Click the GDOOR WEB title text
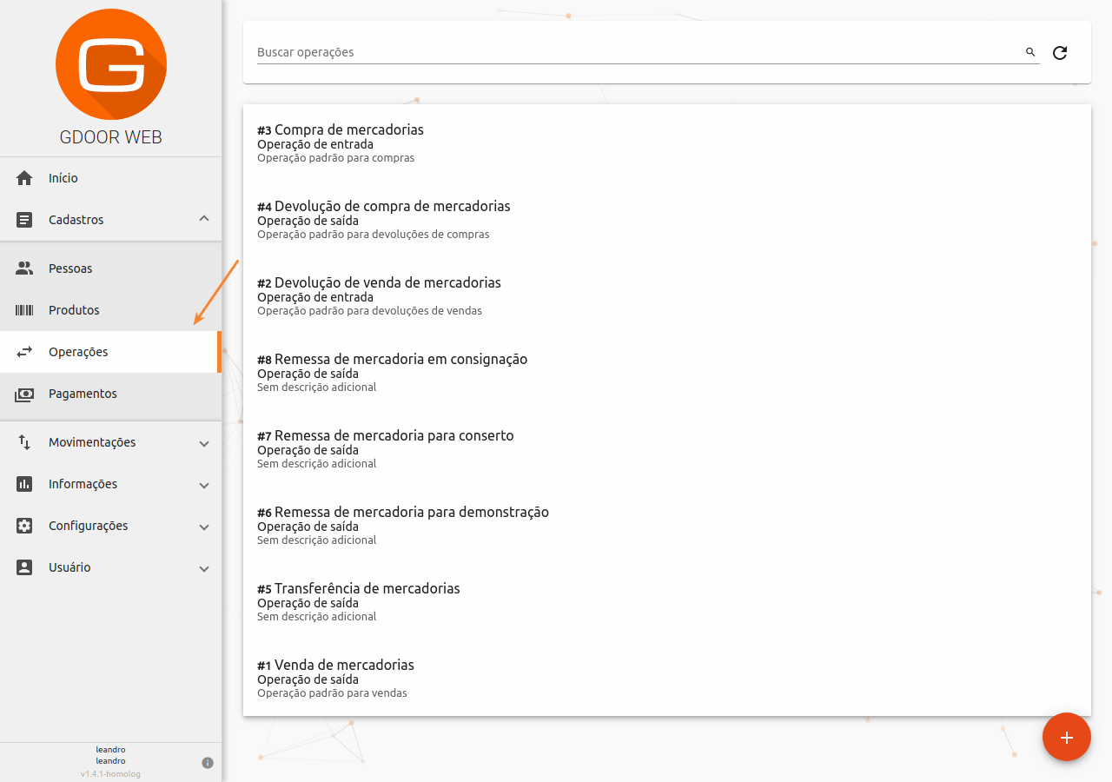 click(x=111, y=137)
